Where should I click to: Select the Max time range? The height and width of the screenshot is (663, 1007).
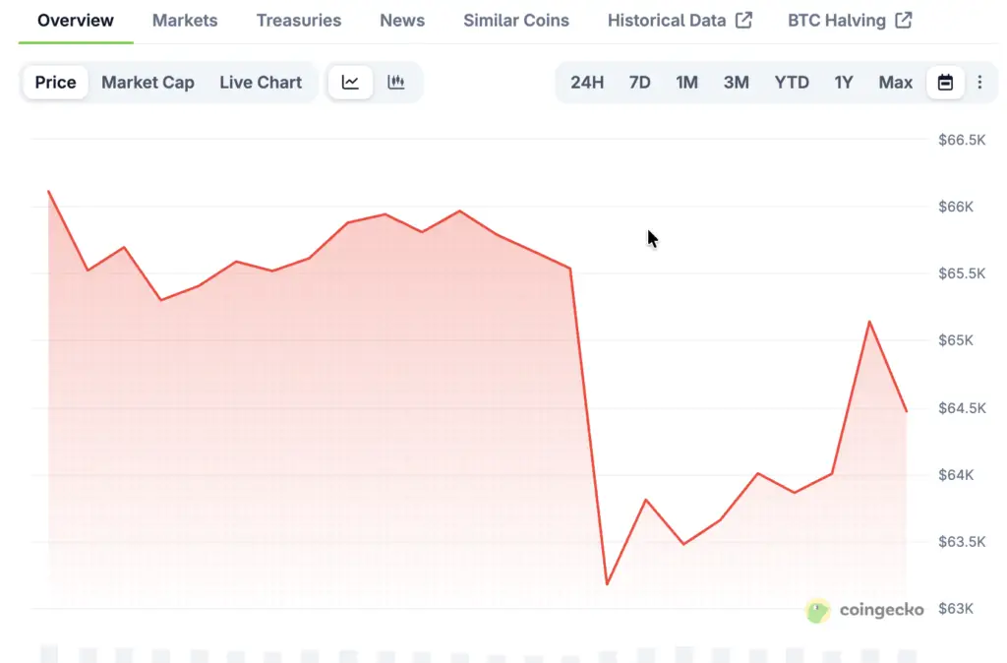tap(896, 83)
